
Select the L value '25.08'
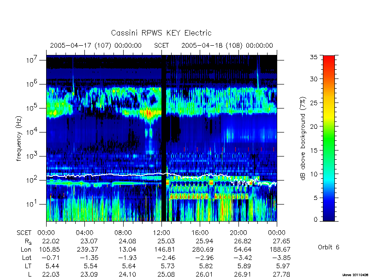tap(166, 274)
